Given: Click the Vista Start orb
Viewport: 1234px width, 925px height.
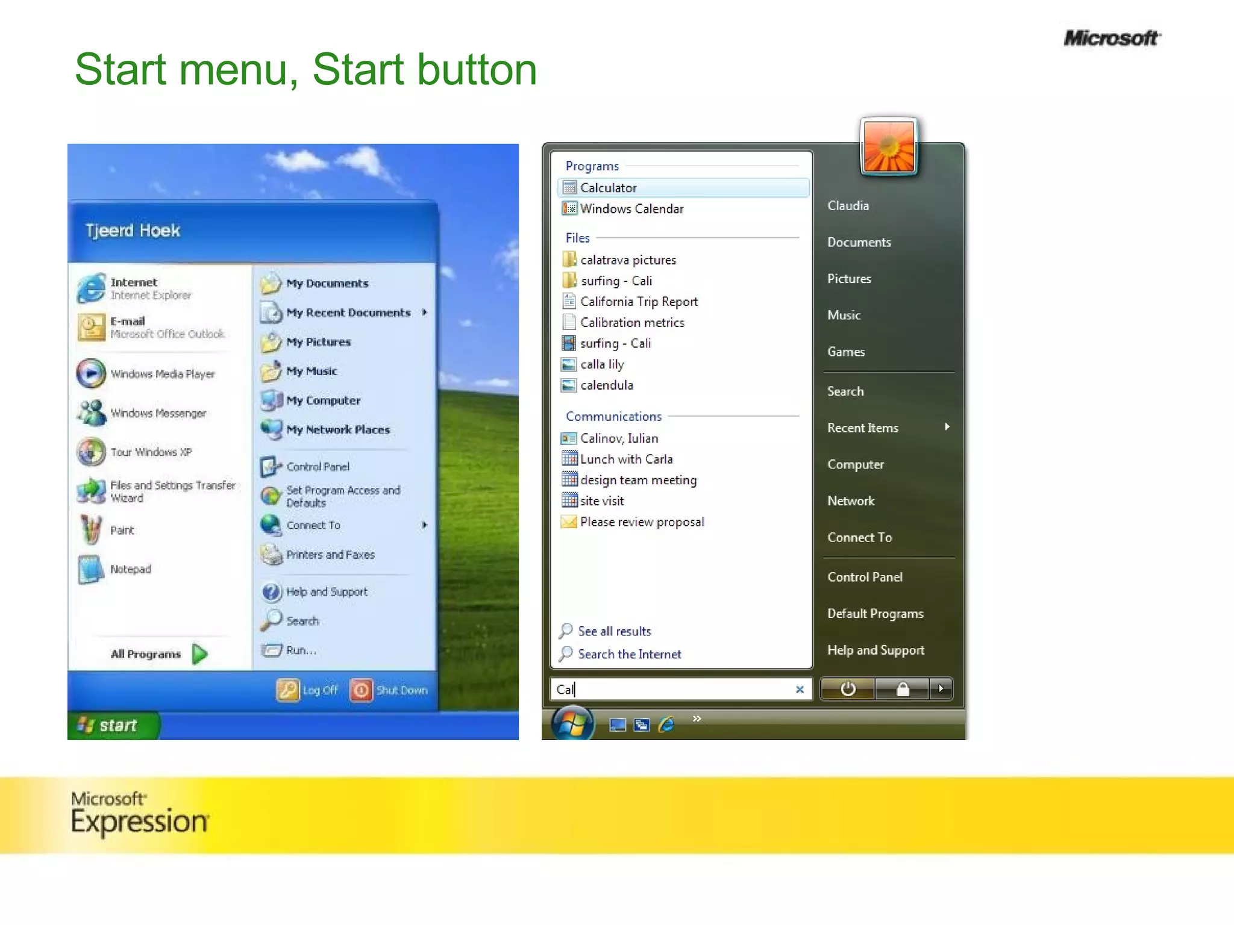Looking at the screenshot, I should tap(572, 722).
